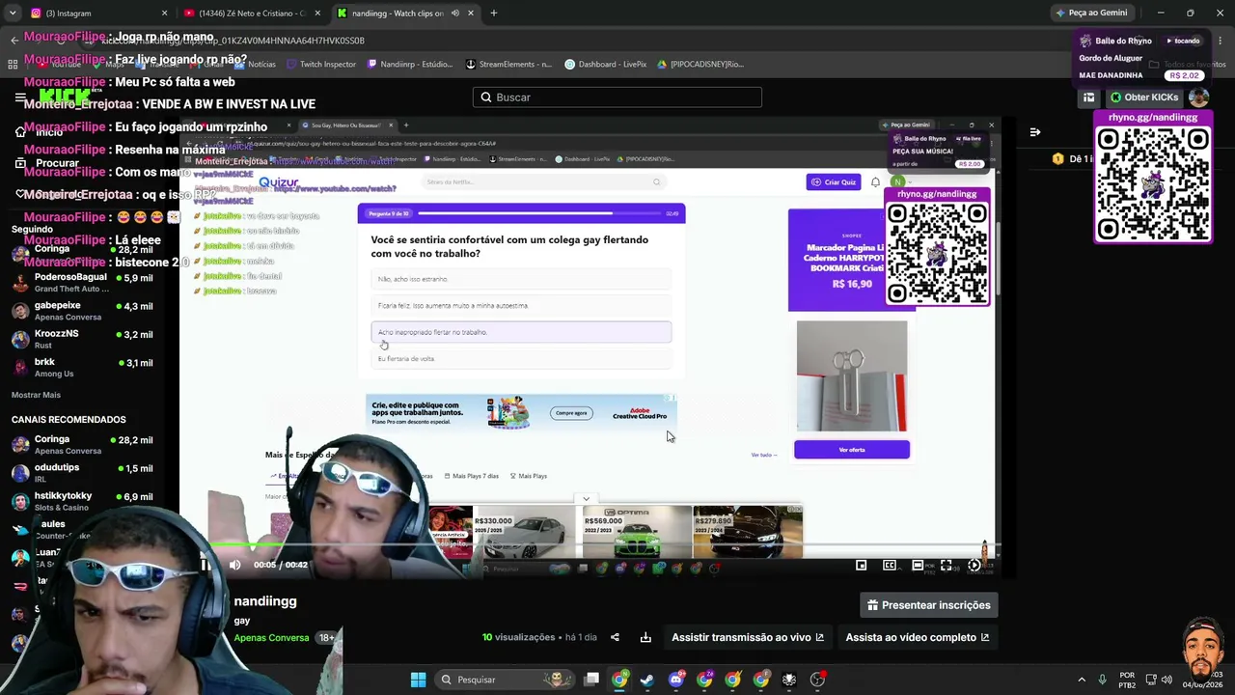Image resolution: width=1235 pixels, height=695 pixels.
Task: Open the 'PoderosoBagual' followed channel
Action: point(83,283)
